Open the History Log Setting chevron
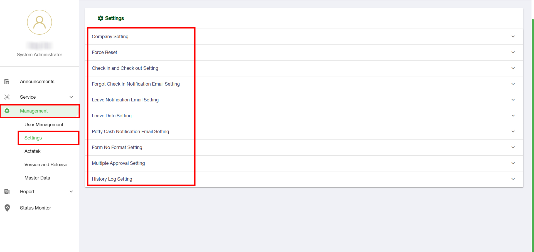This screenshot has height=252, width=534. pyautogui.click(x=513, y=179)
